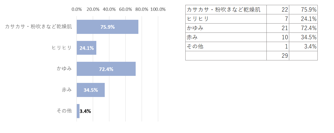This screenshot has width=334, height=133.
Task: Select the 赤み bar showing 34.5%
Action: tap(91, 90)
